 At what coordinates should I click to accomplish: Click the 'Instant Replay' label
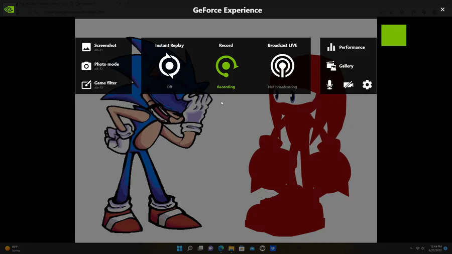170,45
